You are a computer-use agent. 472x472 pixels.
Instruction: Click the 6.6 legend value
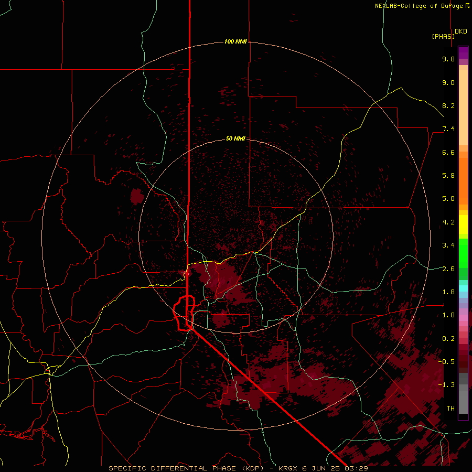pos(448,152)
